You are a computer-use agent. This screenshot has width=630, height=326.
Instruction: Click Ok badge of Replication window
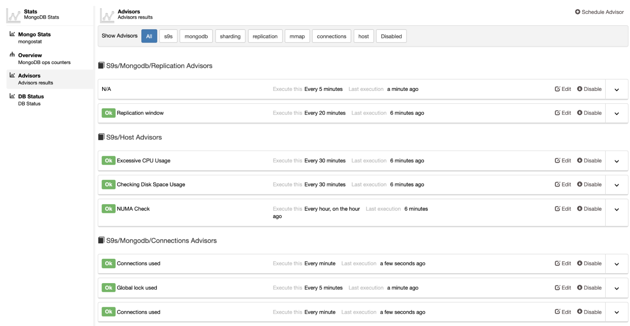pyautogui.click(x=108, y=113)
